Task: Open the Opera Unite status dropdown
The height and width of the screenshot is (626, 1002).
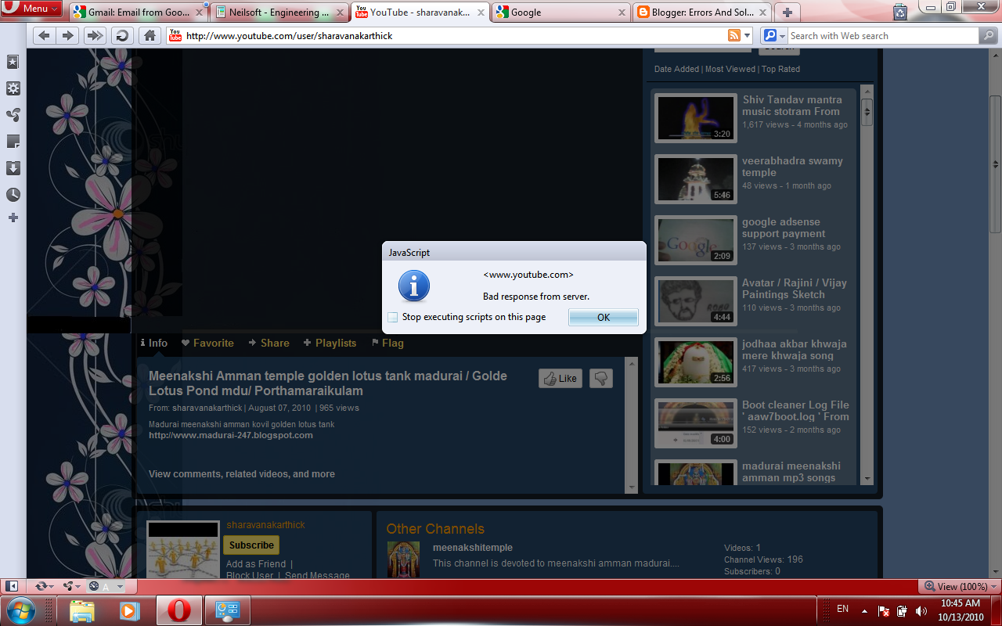Action: click(72, 586)
